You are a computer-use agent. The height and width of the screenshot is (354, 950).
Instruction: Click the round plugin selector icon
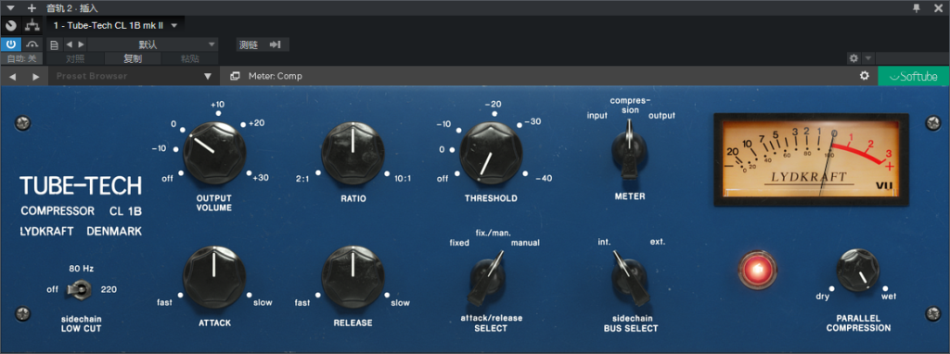click(11, 25)
